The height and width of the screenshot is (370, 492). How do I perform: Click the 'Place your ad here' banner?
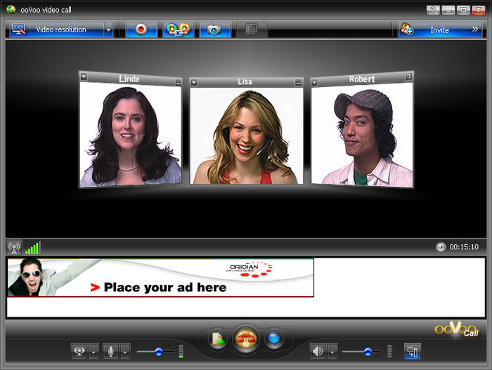160,277
